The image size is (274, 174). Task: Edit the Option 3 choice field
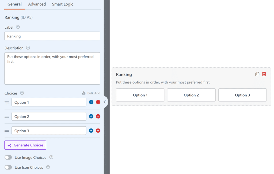tap(49, 131)
